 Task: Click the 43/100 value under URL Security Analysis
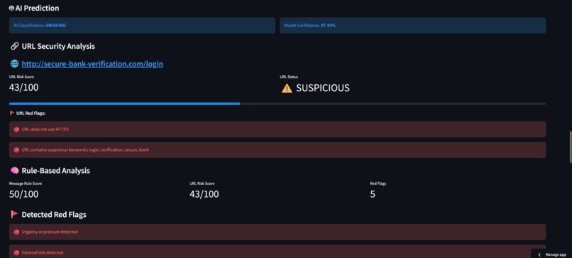[x=23, y=87]
